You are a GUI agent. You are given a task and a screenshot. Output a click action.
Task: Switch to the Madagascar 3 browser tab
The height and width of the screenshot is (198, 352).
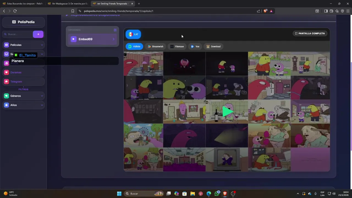pos(68,4)
